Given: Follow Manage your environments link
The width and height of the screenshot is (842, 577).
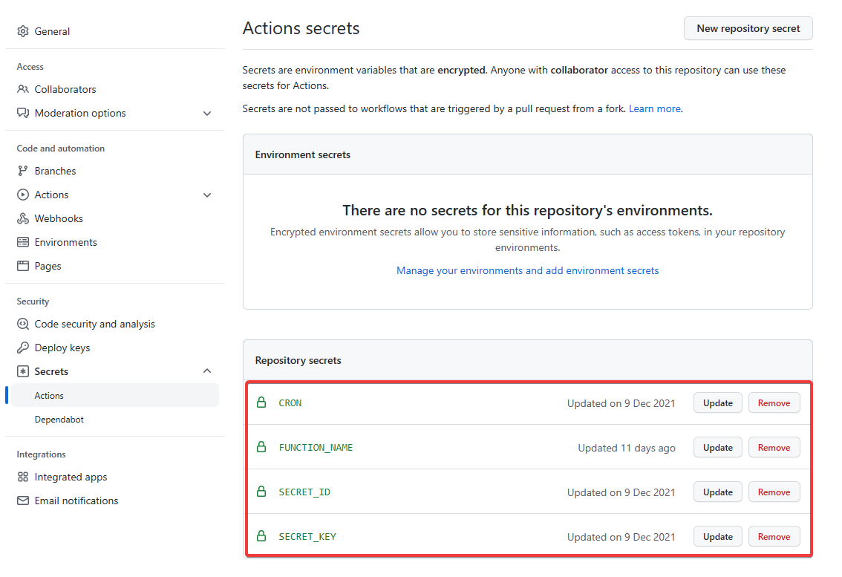Looking at the screenshot, I should (527, 270).
